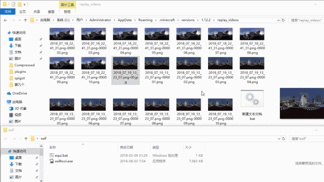324x182 pixels.
Task: Refresh the exif folder window
Action: 283,139
